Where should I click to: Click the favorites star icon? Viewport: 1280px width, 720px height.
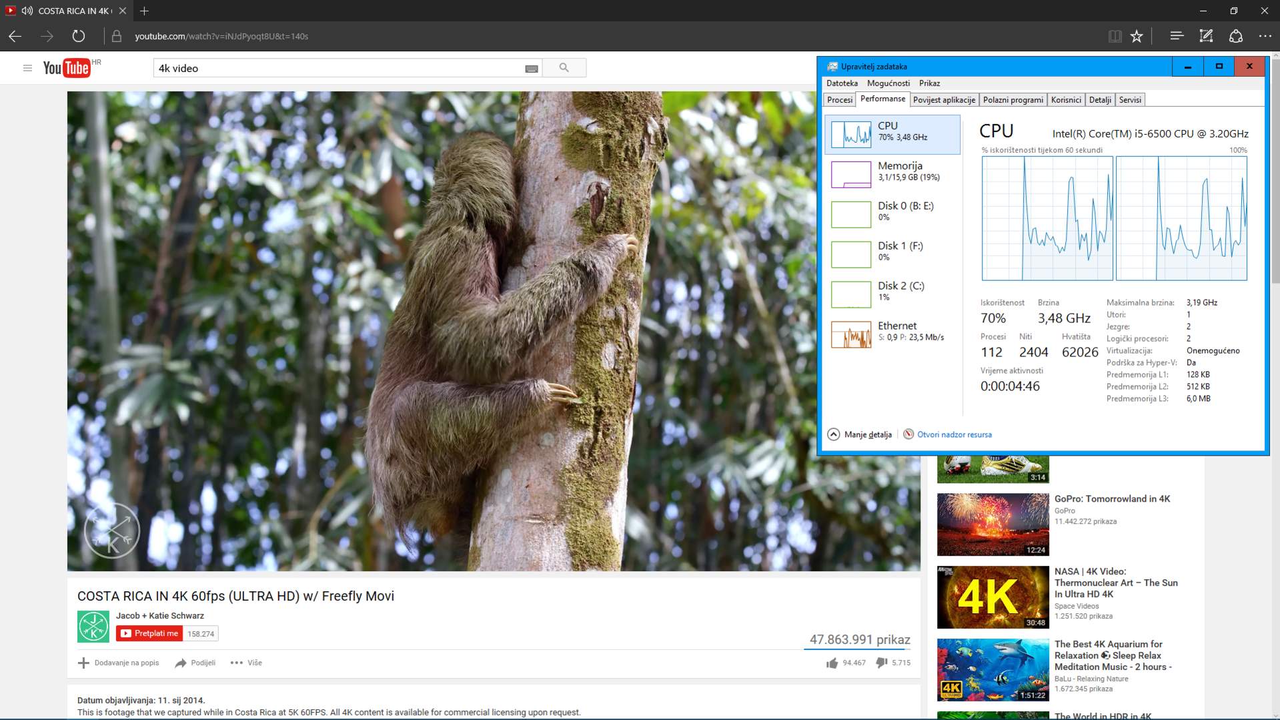[x=1137, y=36]
